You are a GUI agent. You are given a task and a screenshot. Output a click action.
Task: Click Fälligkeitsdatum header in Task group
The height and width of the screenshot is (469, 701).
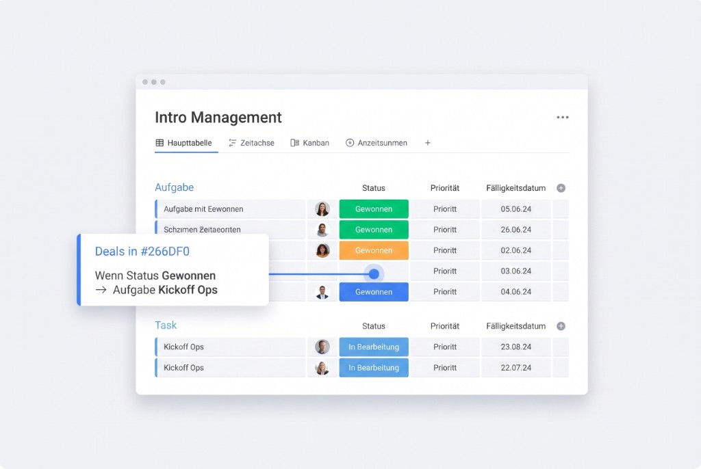516,326
